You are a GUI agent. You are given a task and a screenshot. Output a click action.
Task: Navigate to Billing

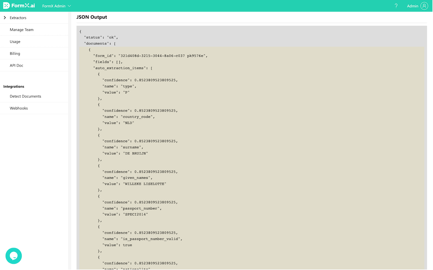click(x=15, y=54)
